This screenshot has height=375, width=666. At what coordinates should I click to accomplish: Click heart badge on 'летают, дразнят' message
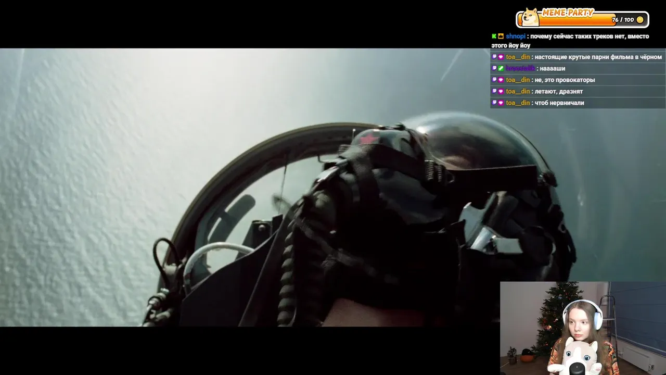pyautogui.click(x=501, y=92)
